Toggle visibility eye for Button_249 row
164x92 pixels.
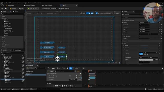tap(24, 57)
